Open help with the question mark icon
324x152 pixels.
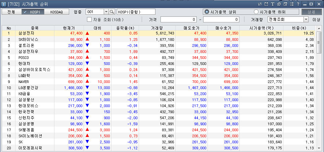(x=298, y=4)
